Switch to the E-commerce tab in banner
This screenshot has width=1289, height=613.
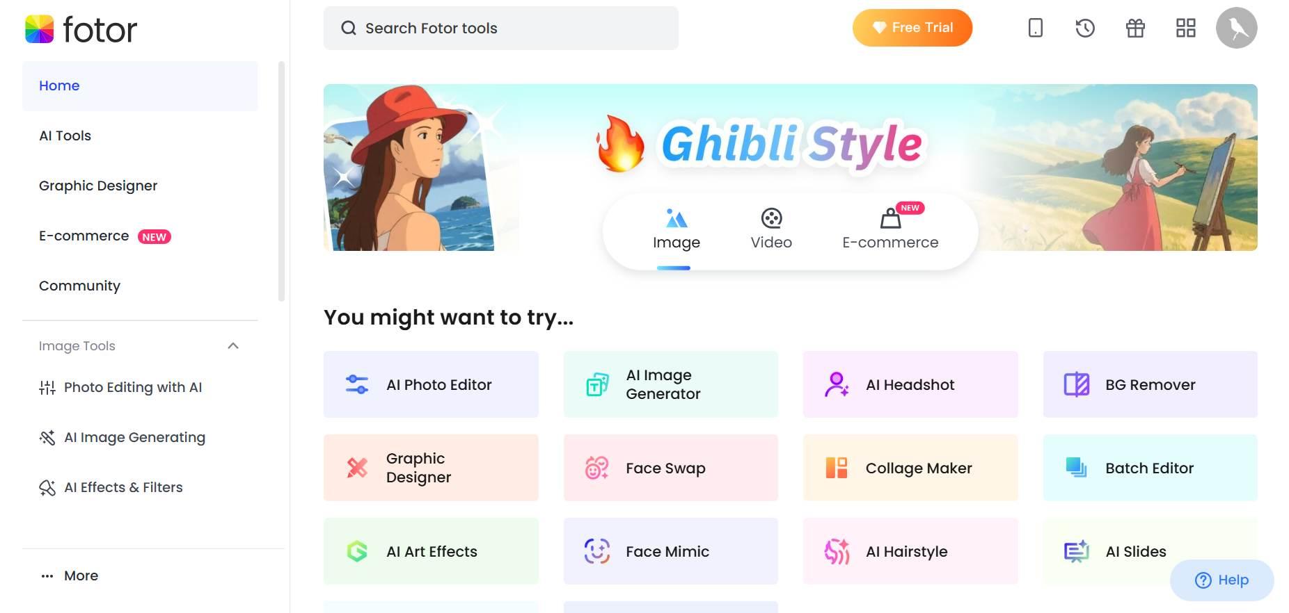pyautogui.click(x=890, y=229)
